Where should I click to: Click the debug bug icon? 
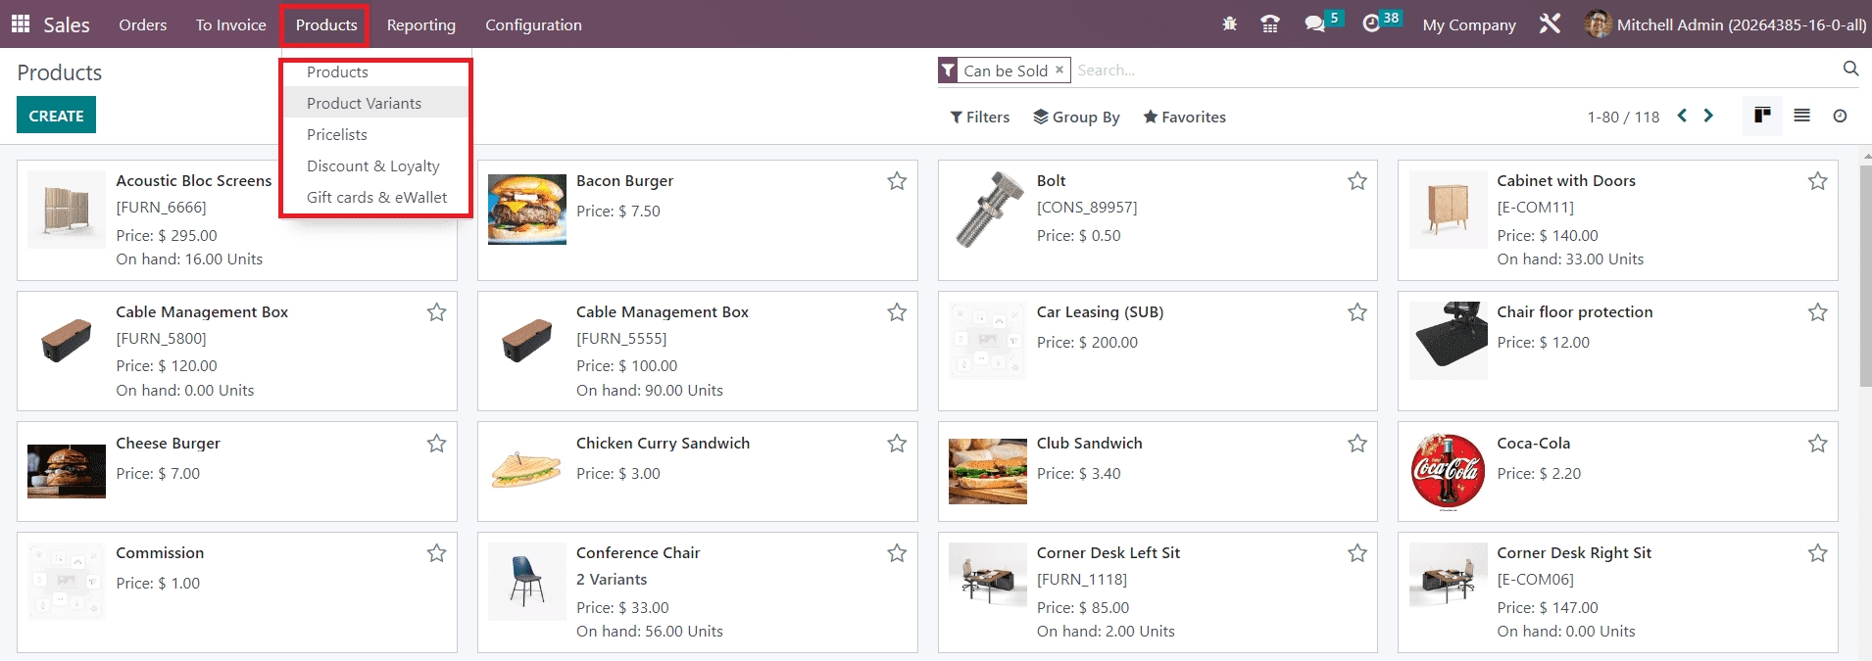click(x=1229, y=24)
